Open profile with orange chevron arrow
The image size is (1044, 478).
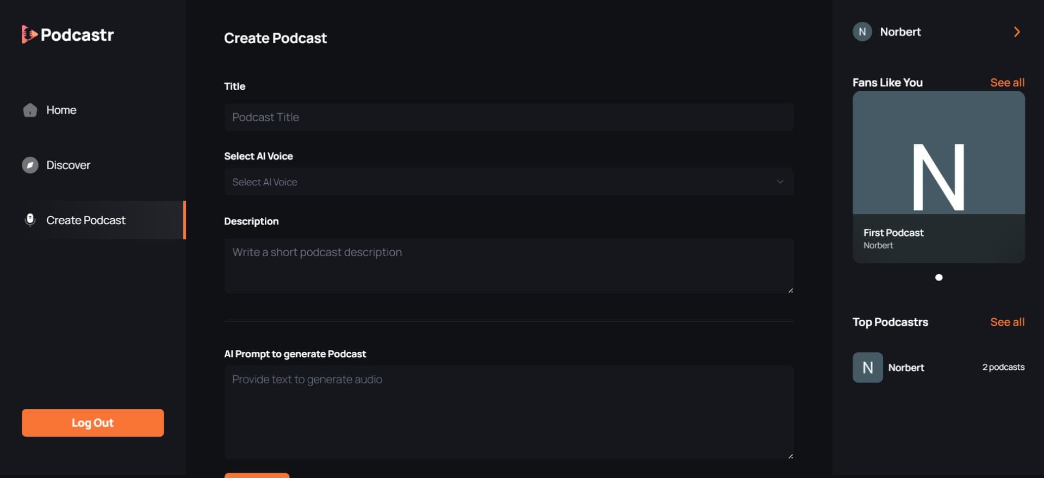(x=1017, y=32)
